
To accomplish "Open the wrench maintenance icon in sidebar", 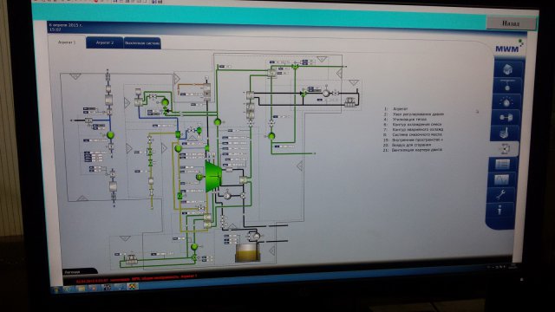I will [500, 194].
